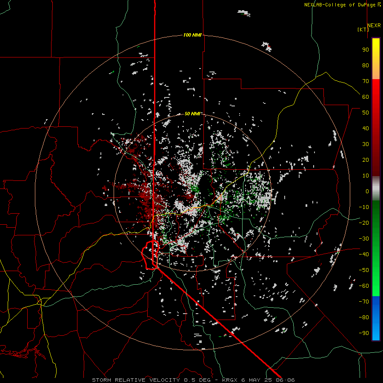
Task: Select the -60 value on the velocity scale
Action: [364, 286]
